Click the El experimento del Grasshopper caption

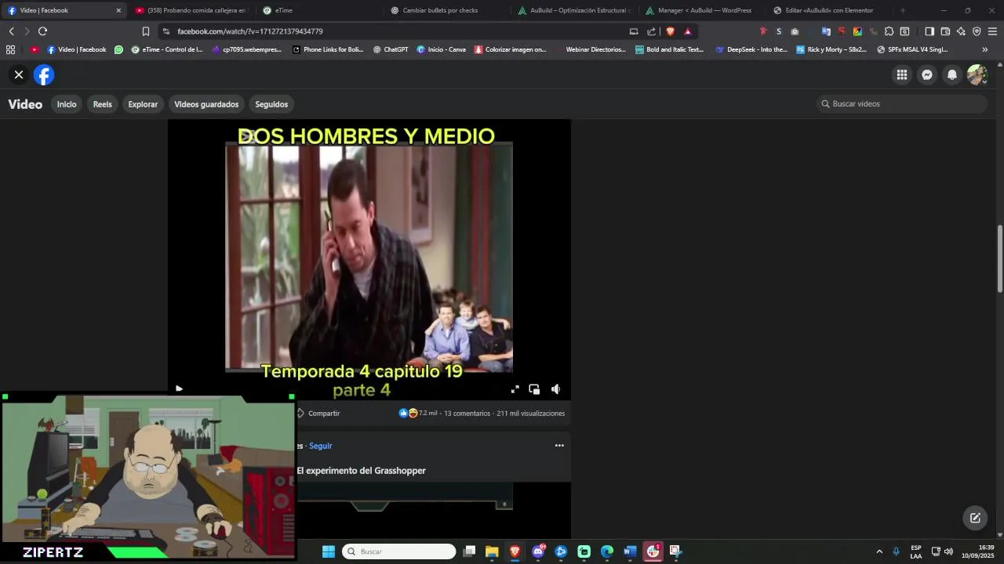pyautogui.click(x=361, y=471)
